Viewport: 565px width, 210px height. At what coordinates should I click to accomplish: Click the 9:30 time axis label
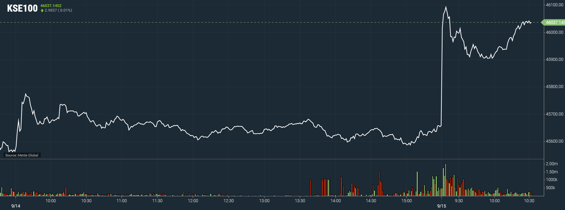pos(459,201)
